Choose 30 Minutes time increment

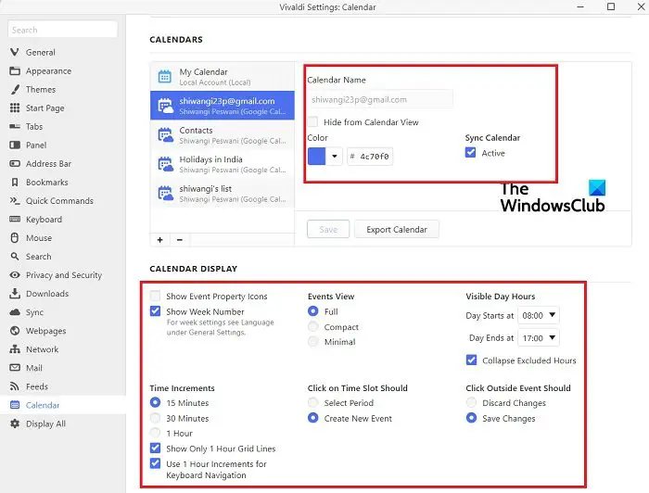coord(155,418)
